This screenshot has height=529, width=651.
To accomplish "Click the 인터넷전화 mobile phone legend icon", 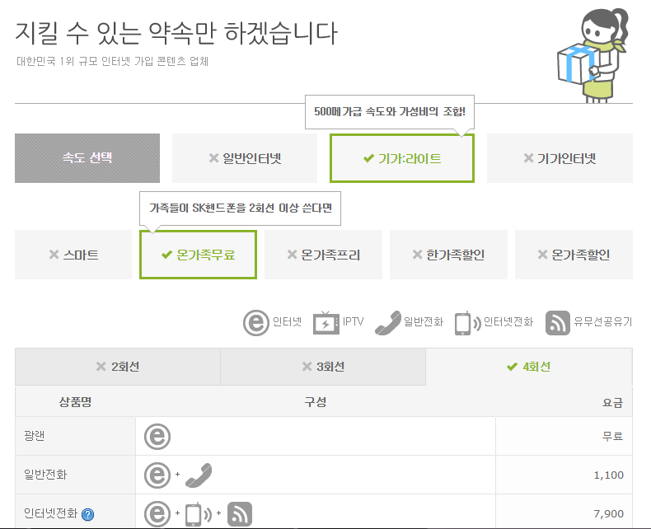I will click(466, 322).
